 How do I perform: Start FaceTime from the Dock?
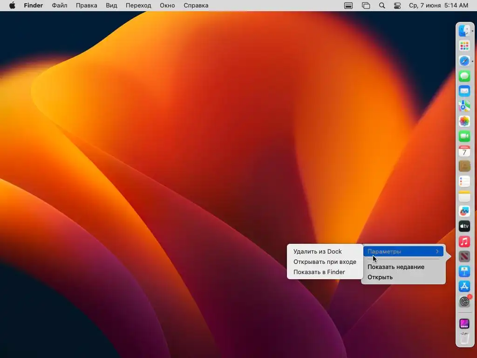(464, 136)
